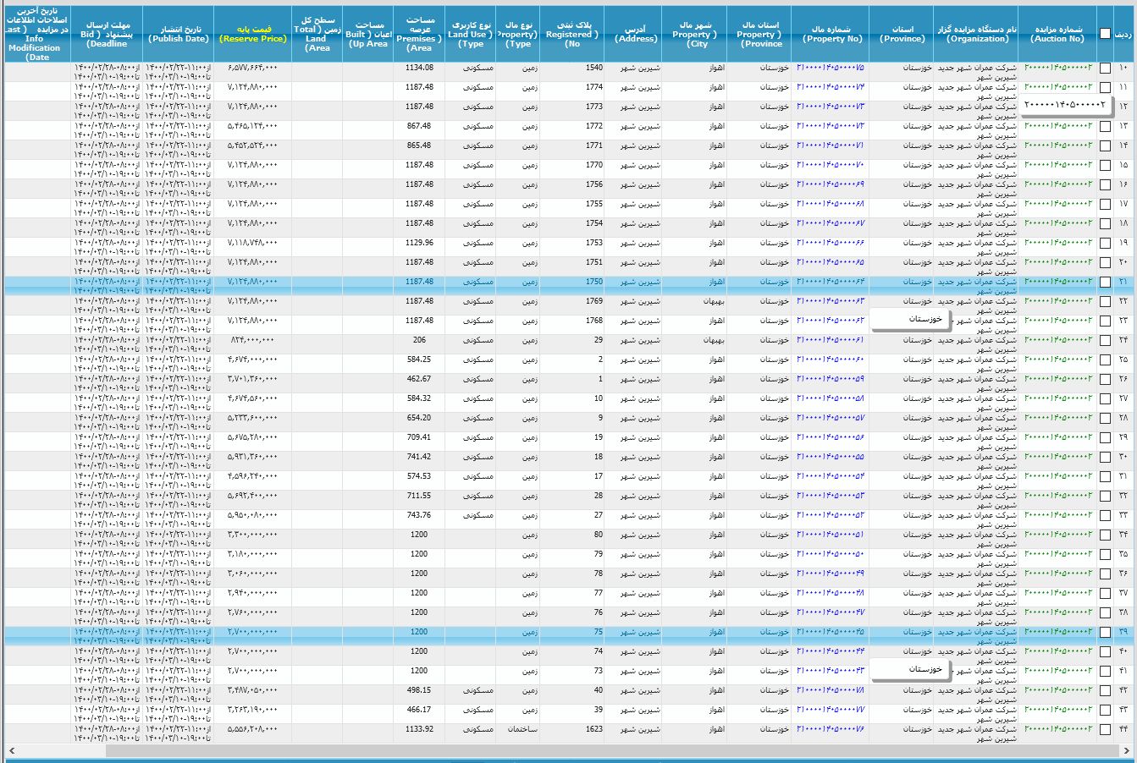The image size is (1137, 763).
Task: Open Auction No link of plate 40 row
Action: [x=1058, y=690]
